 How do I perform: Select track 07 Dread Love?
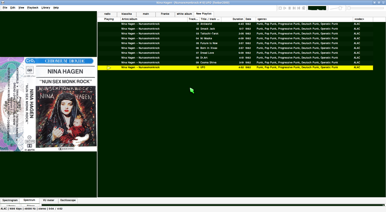(x=235, y=53)
